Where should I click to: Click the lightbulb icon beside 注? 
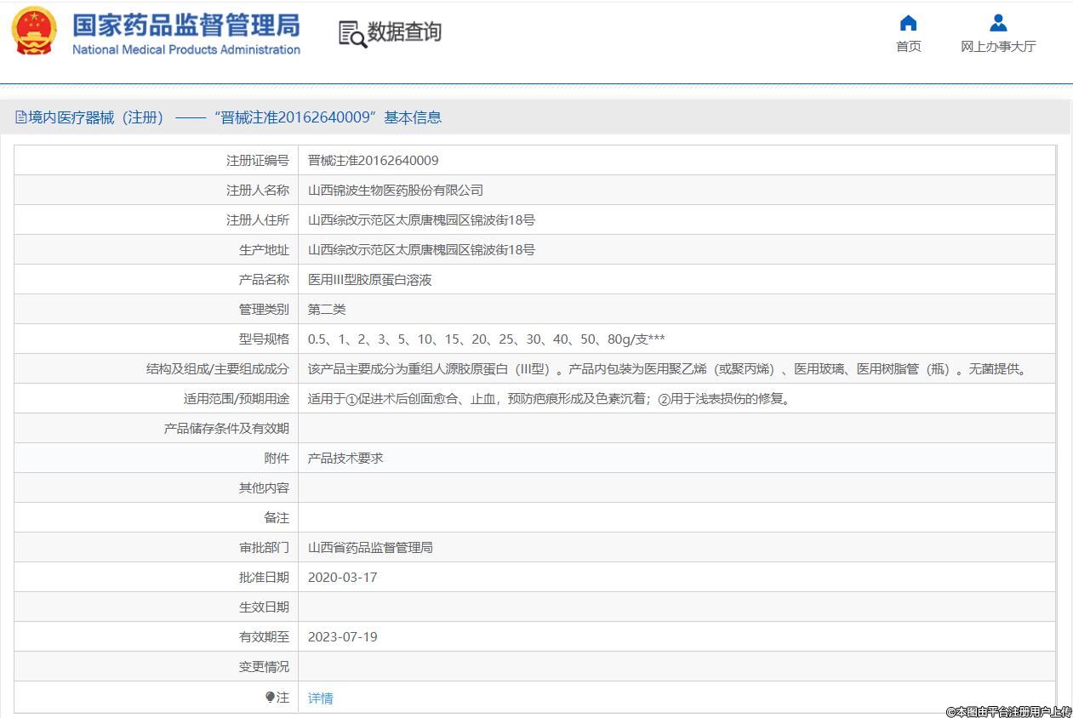click(x=270, y=697)
